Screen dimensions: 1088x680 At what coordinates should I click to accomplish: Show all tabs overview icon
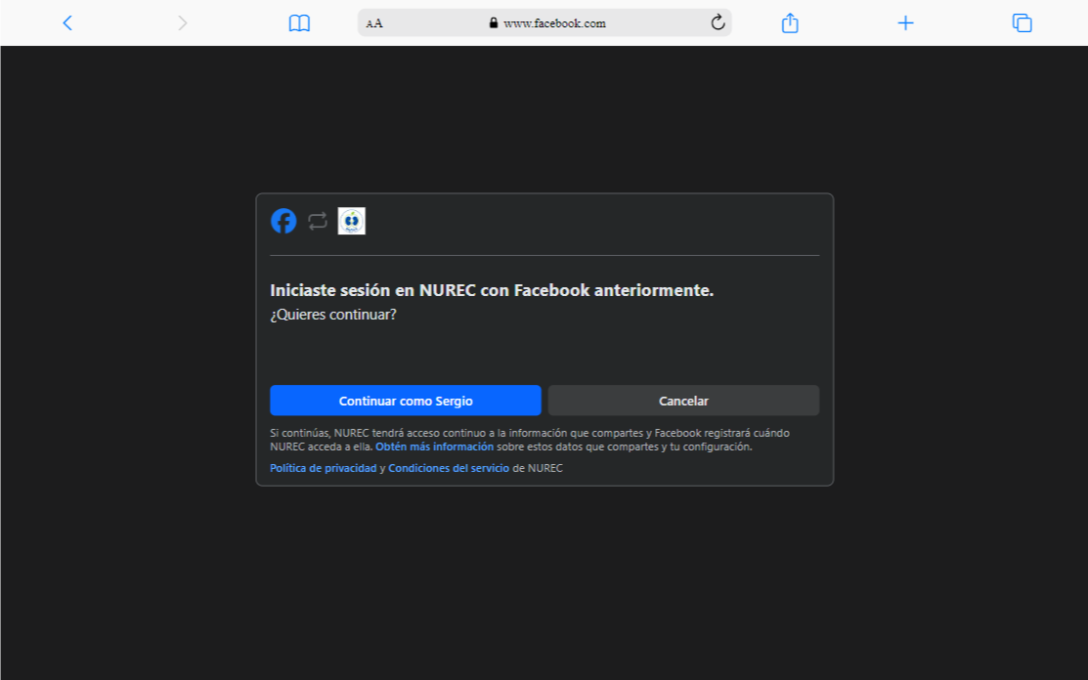pos(1023,22)
